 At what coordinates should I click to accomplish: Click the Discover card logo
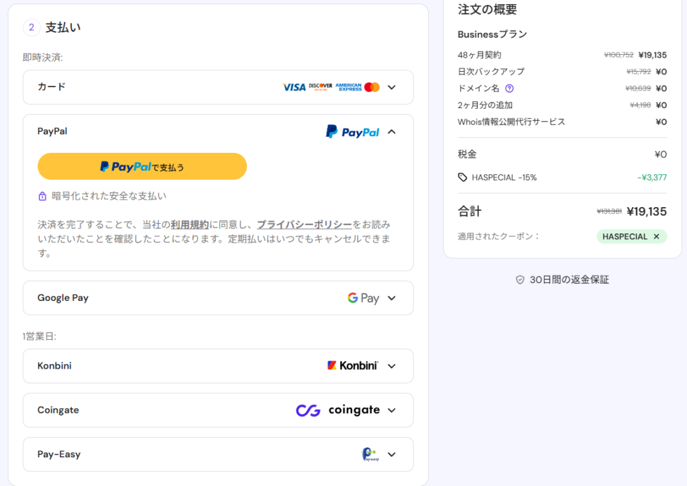[320, 87]
